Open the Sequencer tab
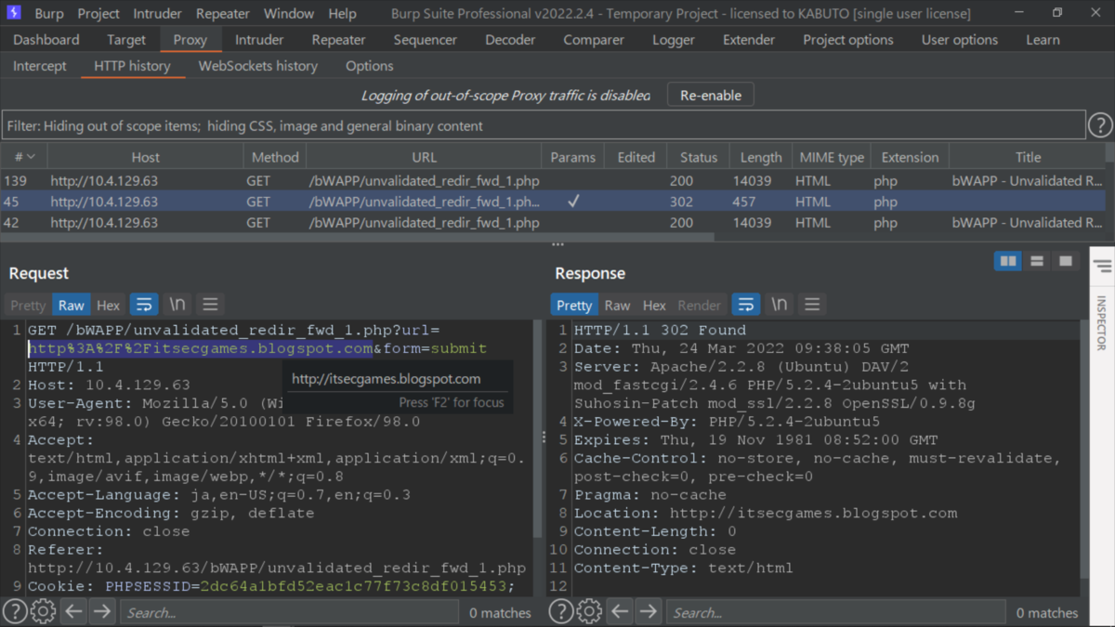 (426, 40)
